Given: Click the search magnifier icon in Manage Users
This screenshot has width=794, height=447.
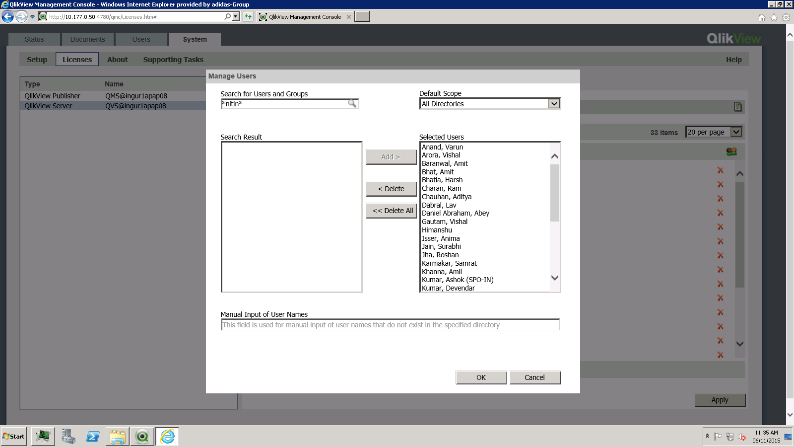Looking at the screenshot, I should coord(352,103).
